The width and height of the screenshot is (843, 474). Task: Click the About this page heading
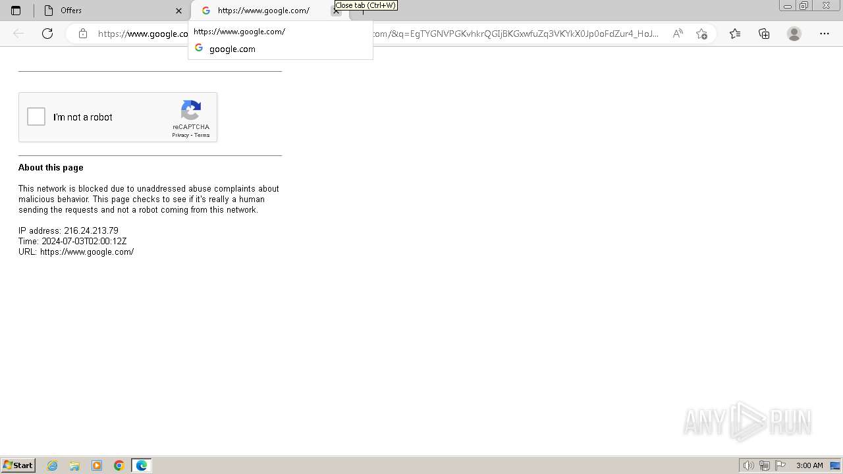point(51,167)
